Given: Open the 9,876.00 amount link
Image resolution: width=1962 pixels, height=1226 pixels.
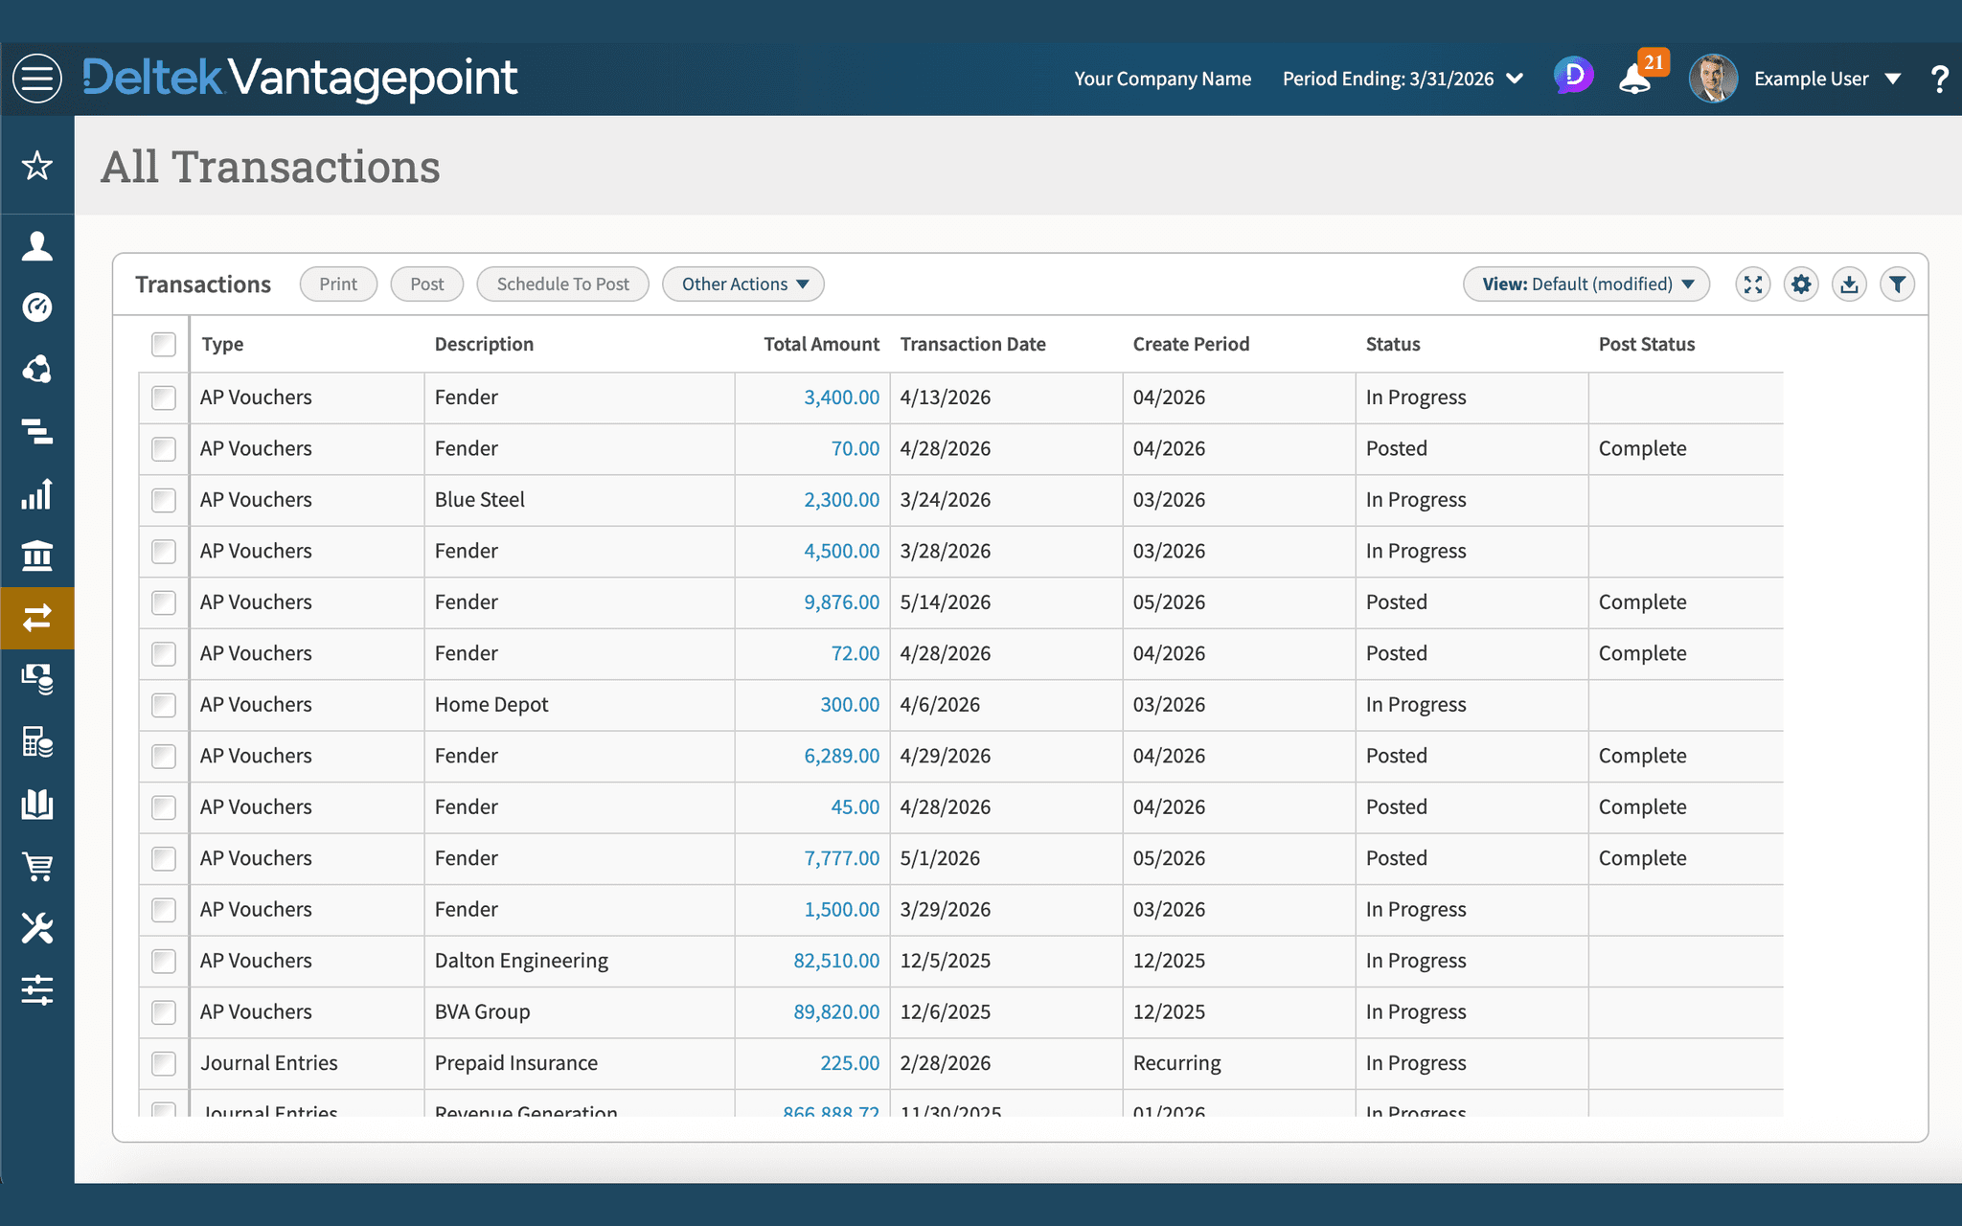Looking at the screenshot, I should click(x=841, y=602).
